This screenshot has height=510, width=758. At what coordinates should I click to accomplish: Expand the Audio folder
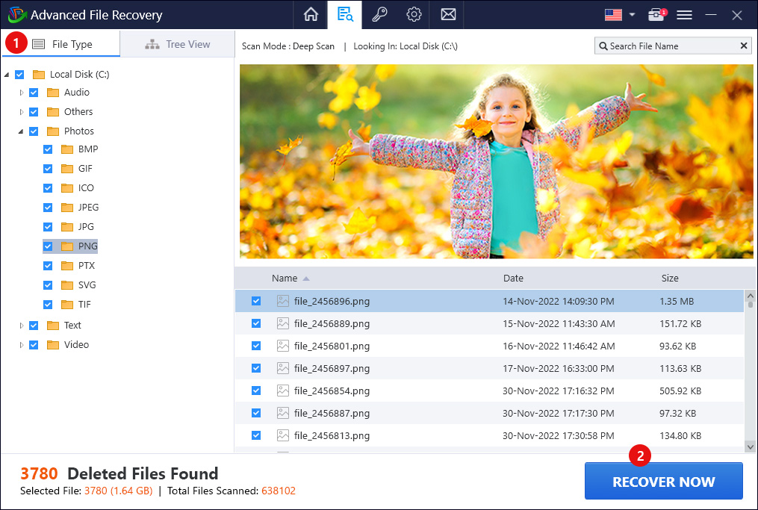click(21, 93)
